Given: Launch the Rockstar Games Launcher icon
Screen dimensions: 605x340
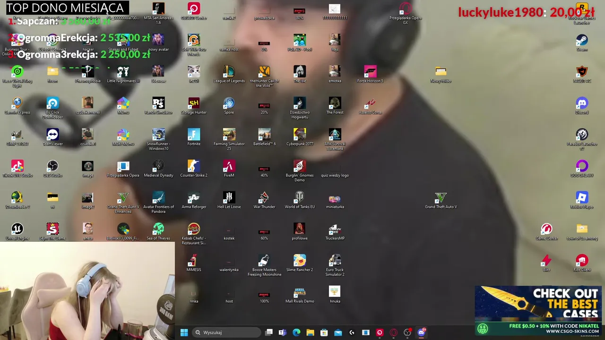Looking at the screenshot, I should [582, 14].
